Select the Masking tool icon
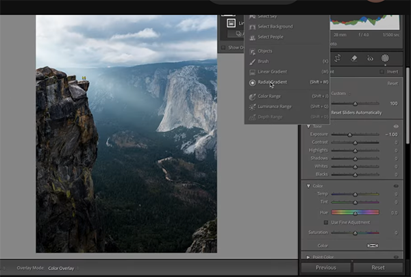Image resolution: width=411 pixels, height=277 pixels. click(385, 59)
